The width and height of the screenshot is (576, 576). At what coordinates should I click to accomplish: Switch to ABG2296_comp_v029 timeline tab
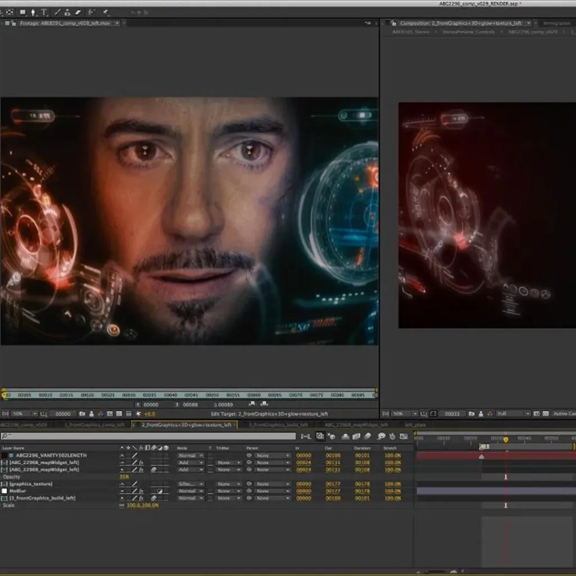click(x=24, y=425)
